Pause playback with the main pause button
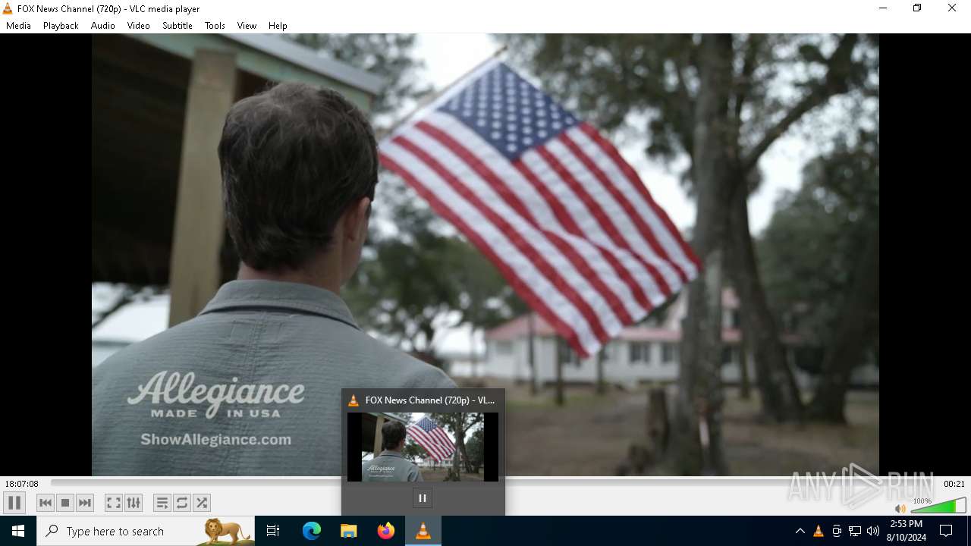 click(x=14, y=503)
